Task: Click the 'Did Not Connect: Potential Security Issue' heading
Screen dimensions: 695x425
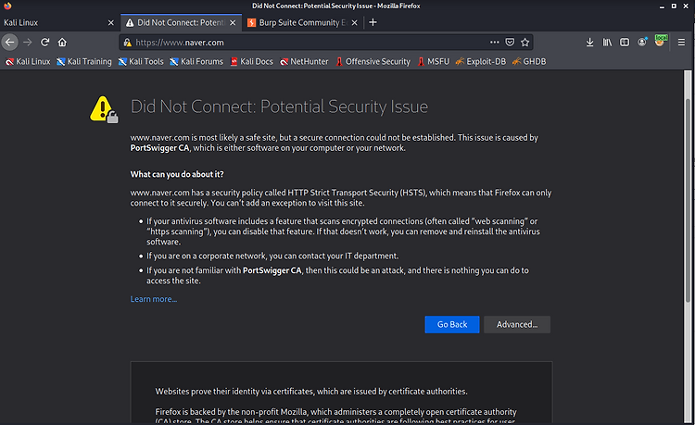Action: tap(279, 106)
